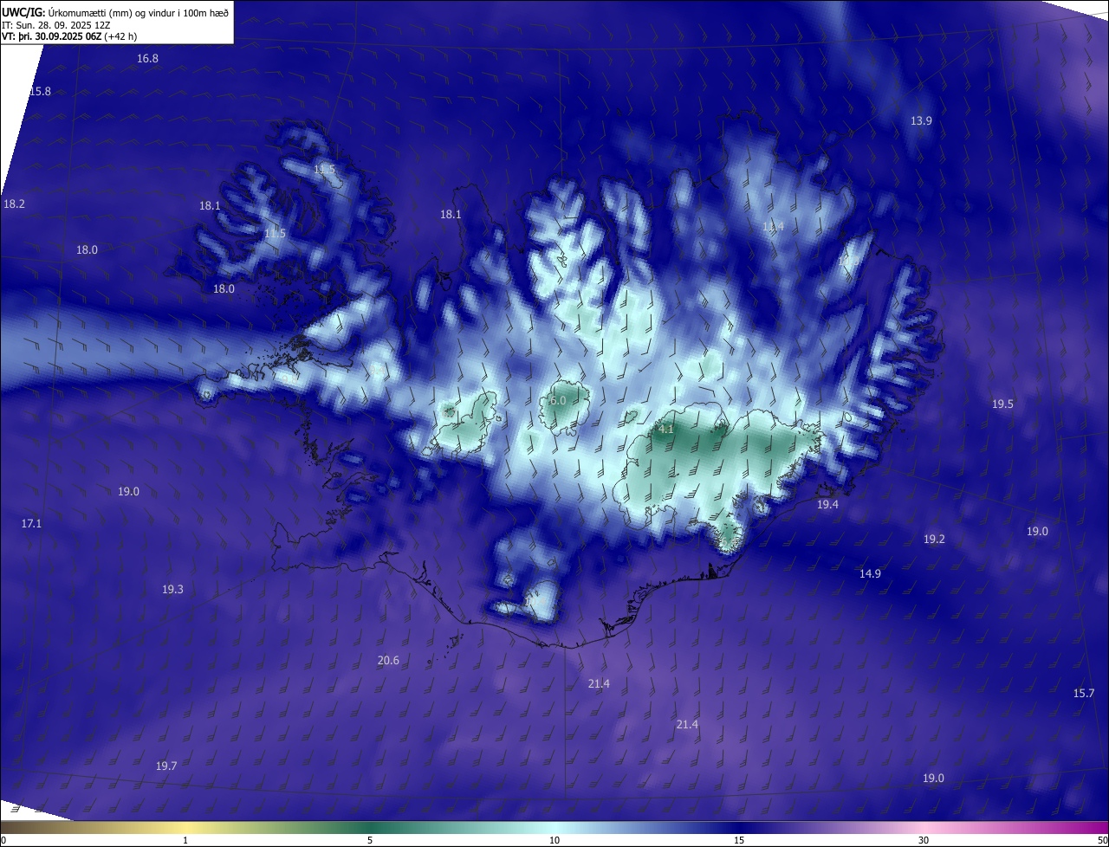Click the map value '19.5'
Screen dimensions: 1109x847
coord(1002,404)
